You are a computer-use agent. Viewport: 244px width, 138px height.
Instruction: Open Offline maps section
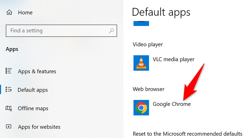(x=33, y=108)
